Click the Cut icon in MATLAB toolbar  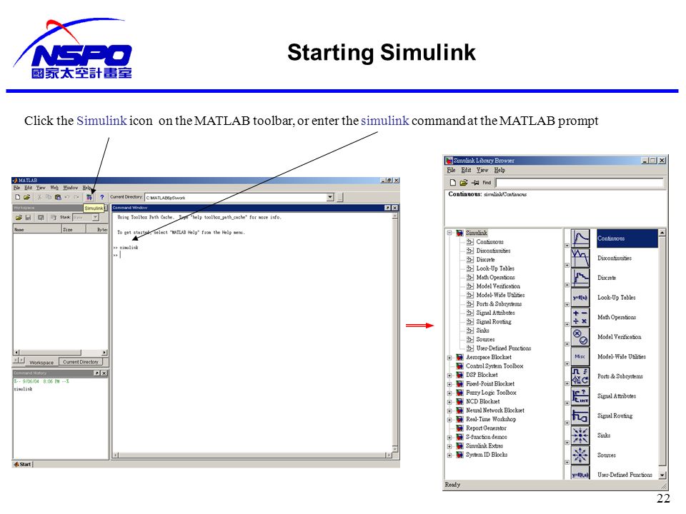(39, 198)
